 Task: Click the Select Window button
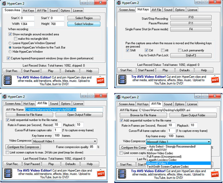84,24
